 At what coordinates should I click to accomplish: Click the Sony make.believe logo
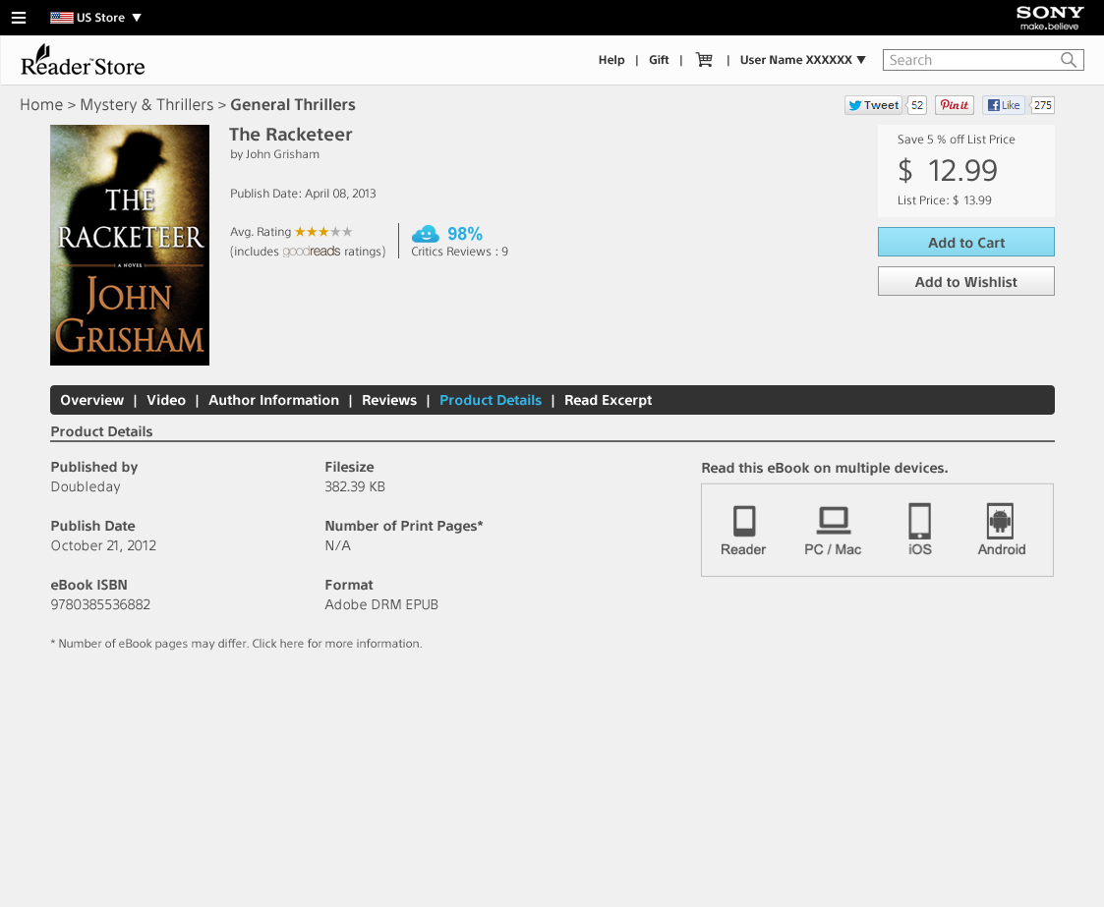point(1050,18)
